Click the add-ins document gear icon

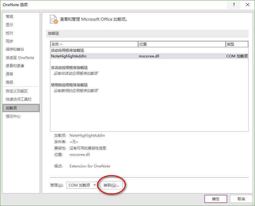tap(54, 19)
